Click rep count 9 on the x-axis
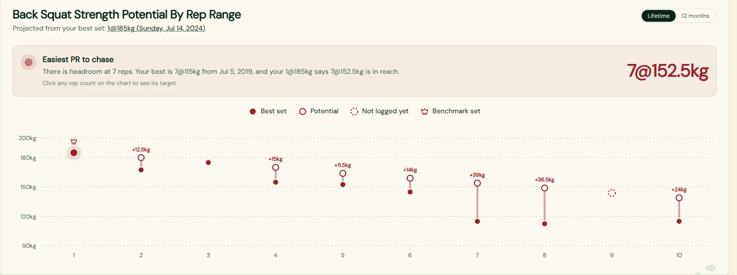The width and height of the screenshot is (737, 275). pos(612,255)
